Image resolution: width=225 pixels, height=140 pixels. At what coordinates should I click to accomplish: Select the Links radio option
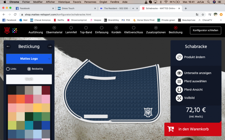(8, 69)
